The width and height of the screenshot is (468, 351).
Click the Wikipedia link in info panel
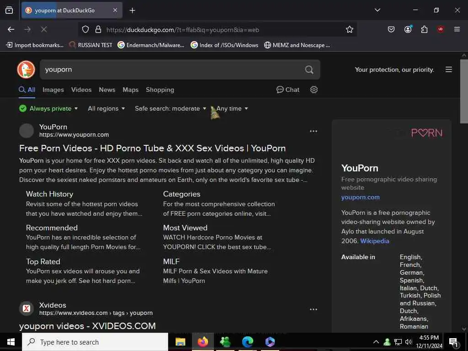(375, 241)
